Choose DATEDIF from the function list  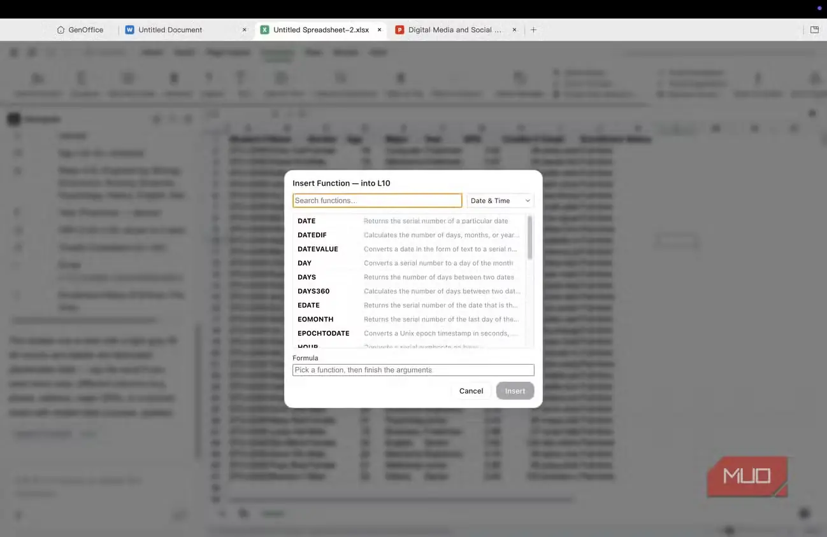pyautogui.click(x=410, y=235)
